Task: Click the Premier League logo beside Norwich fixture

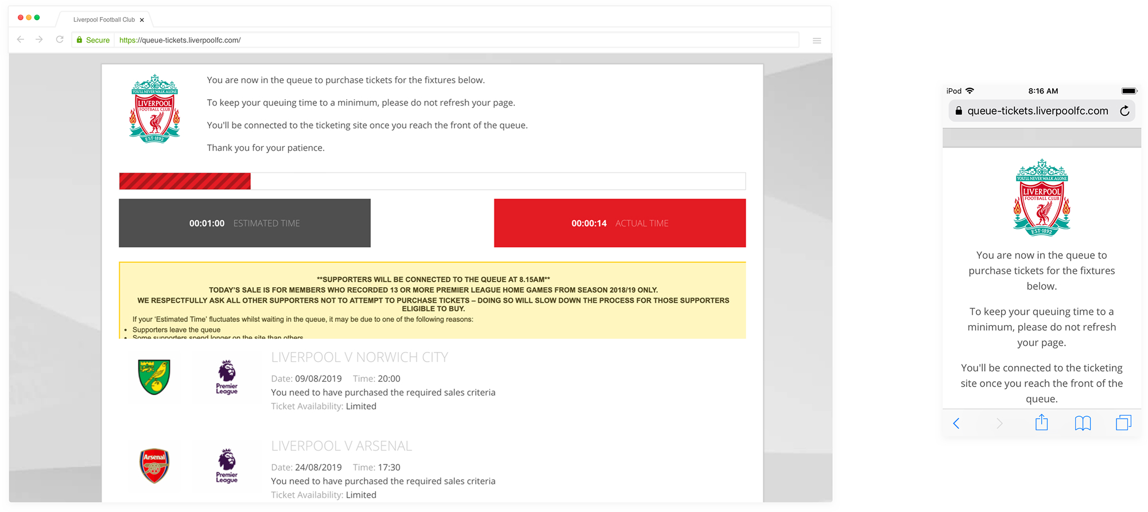Action: (x=227, y=377)
